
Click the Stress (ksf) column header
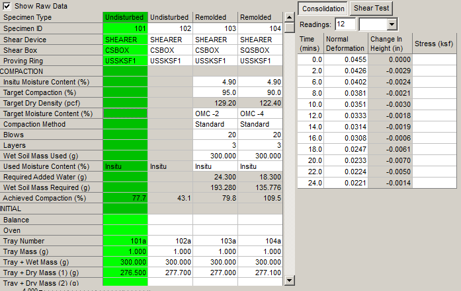click(x=434, y=44)
